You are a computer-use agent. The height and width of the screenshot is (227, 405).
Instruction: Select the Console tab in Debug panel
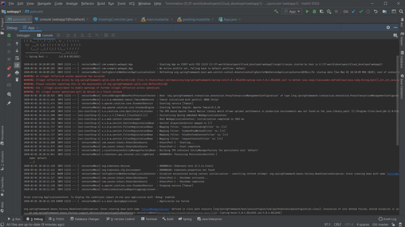[45, 35]
